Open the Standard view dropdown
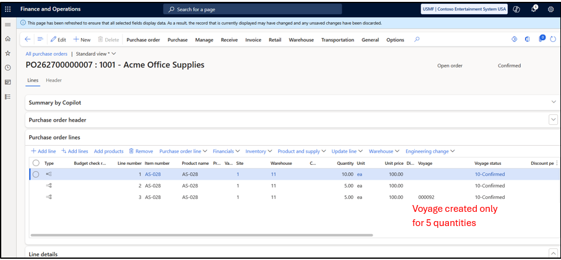Screen dimensions: 561x260 pyautogui.click(x=96, y=54)
